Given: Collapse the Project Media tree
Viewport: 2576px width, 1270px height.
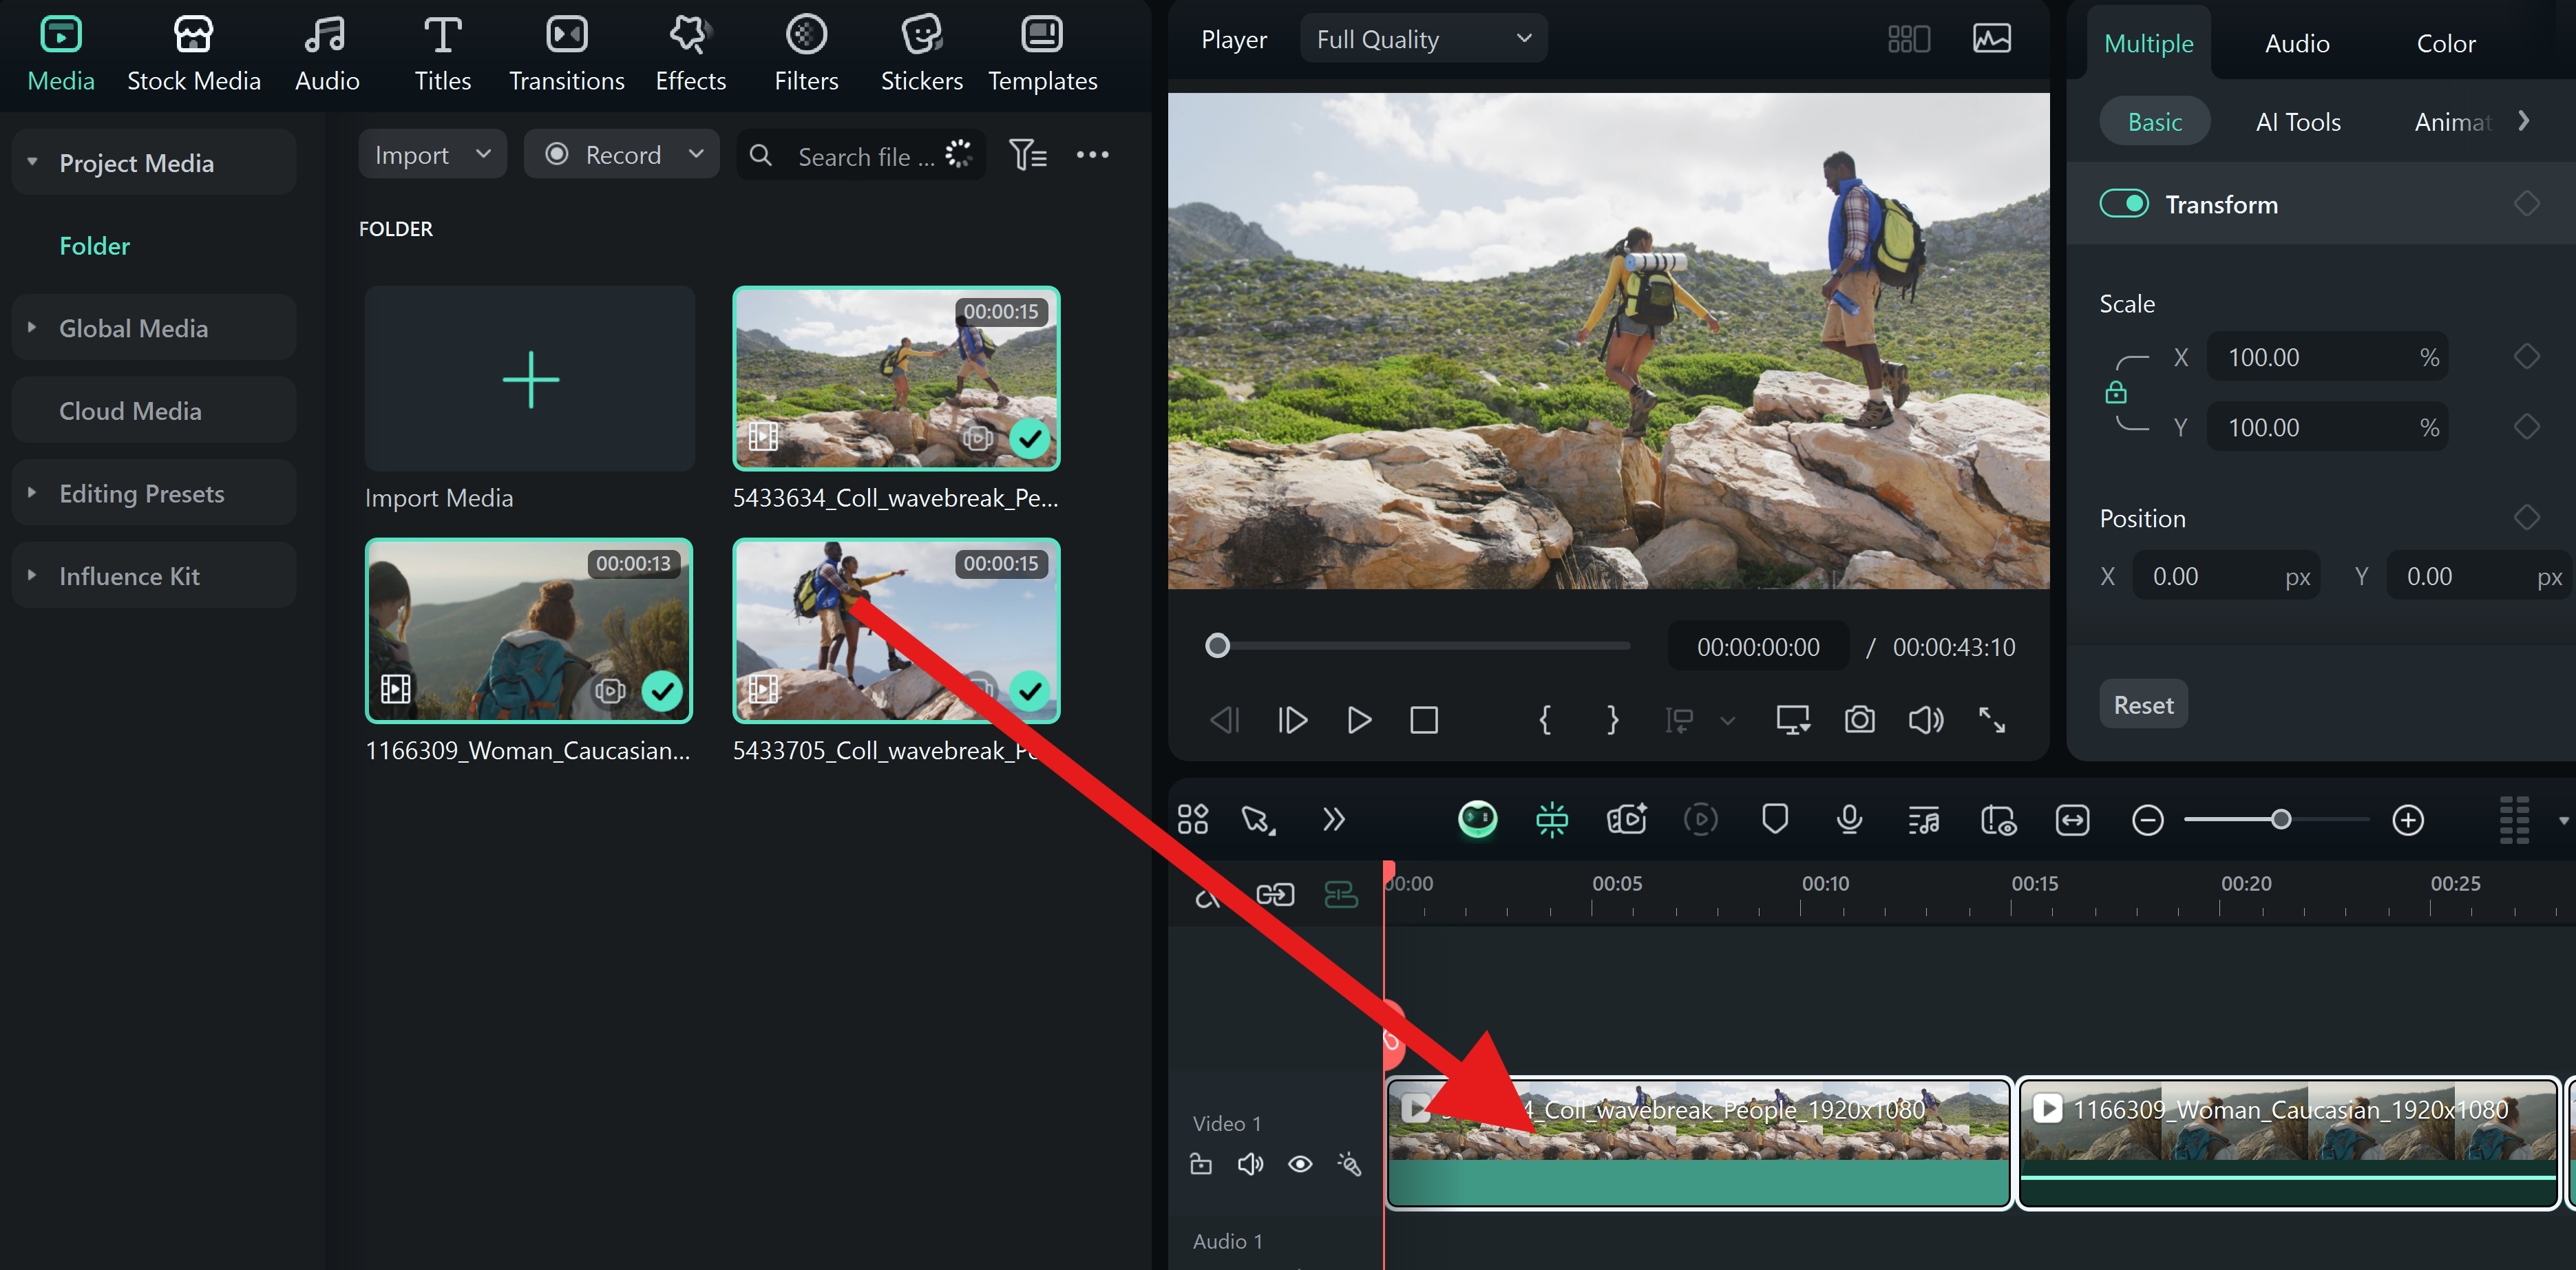Looking at the screenshot, I should (x=32, y=161).
